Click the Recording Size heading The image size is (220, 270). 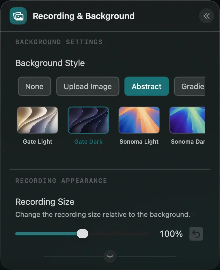(45, 202)
